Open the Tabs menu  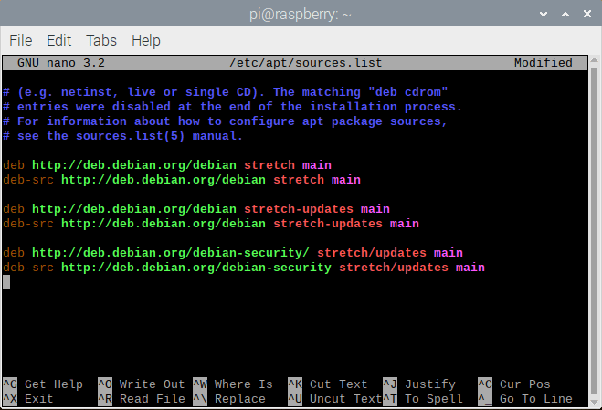[x=100, y=41]
